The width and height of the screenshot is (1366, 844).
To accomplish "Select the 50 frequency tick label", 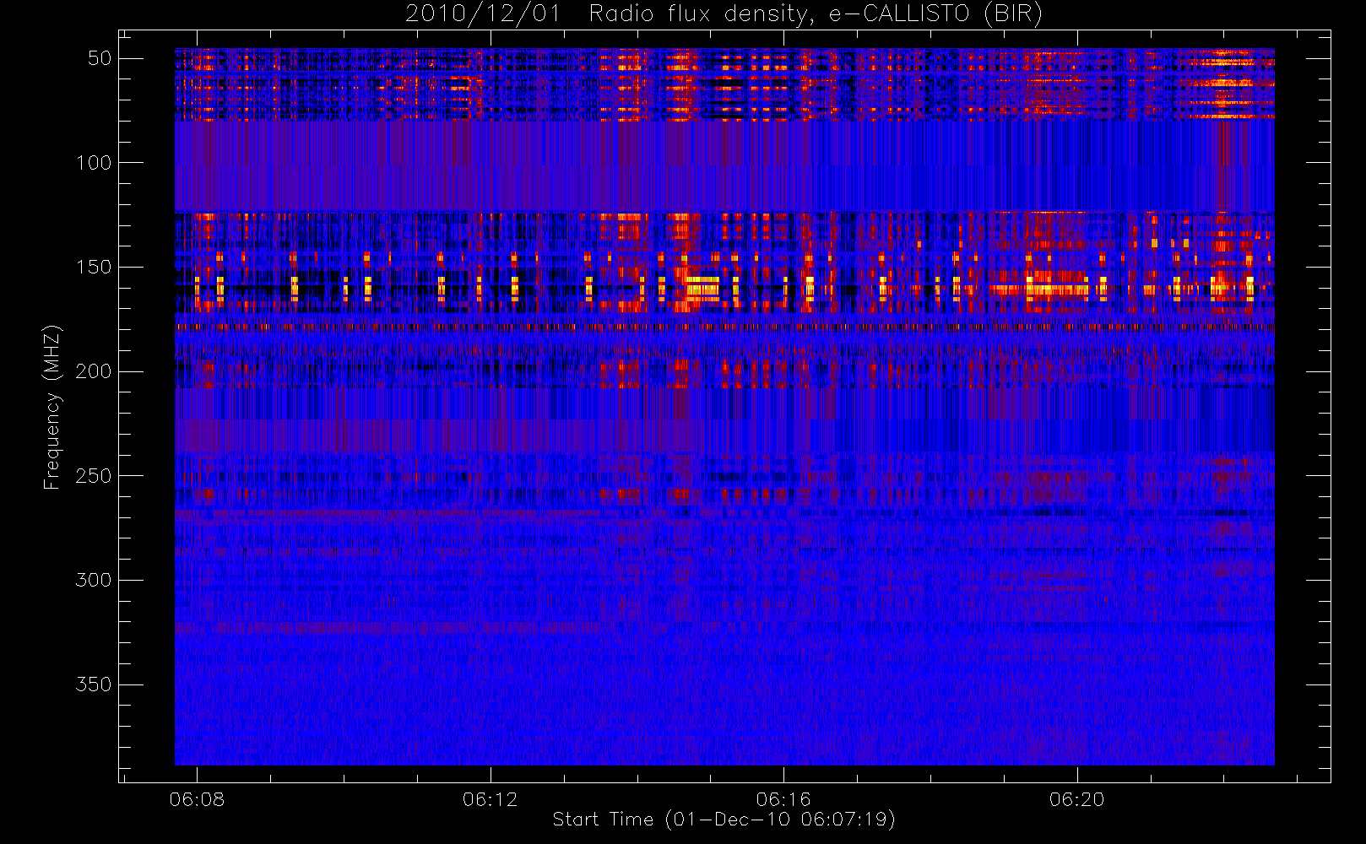I will point(100,58).
